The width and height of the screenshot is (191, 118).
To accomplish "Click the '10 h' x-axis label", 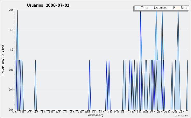I will coord(87,112).
